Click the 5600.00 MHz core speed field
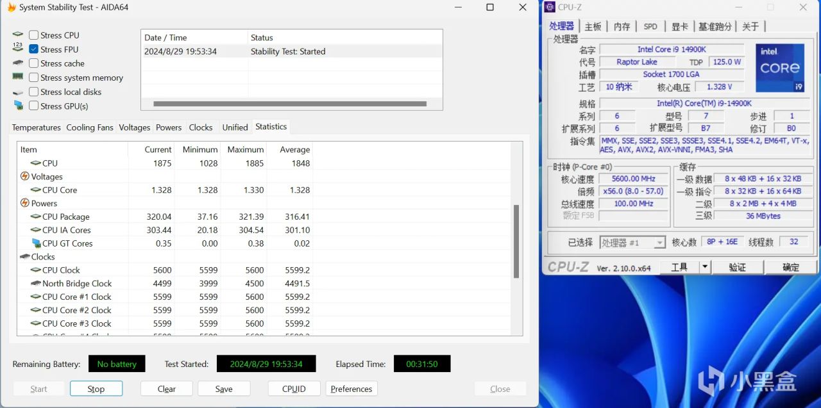Screen dimensions: 821x408 (634, 179)
